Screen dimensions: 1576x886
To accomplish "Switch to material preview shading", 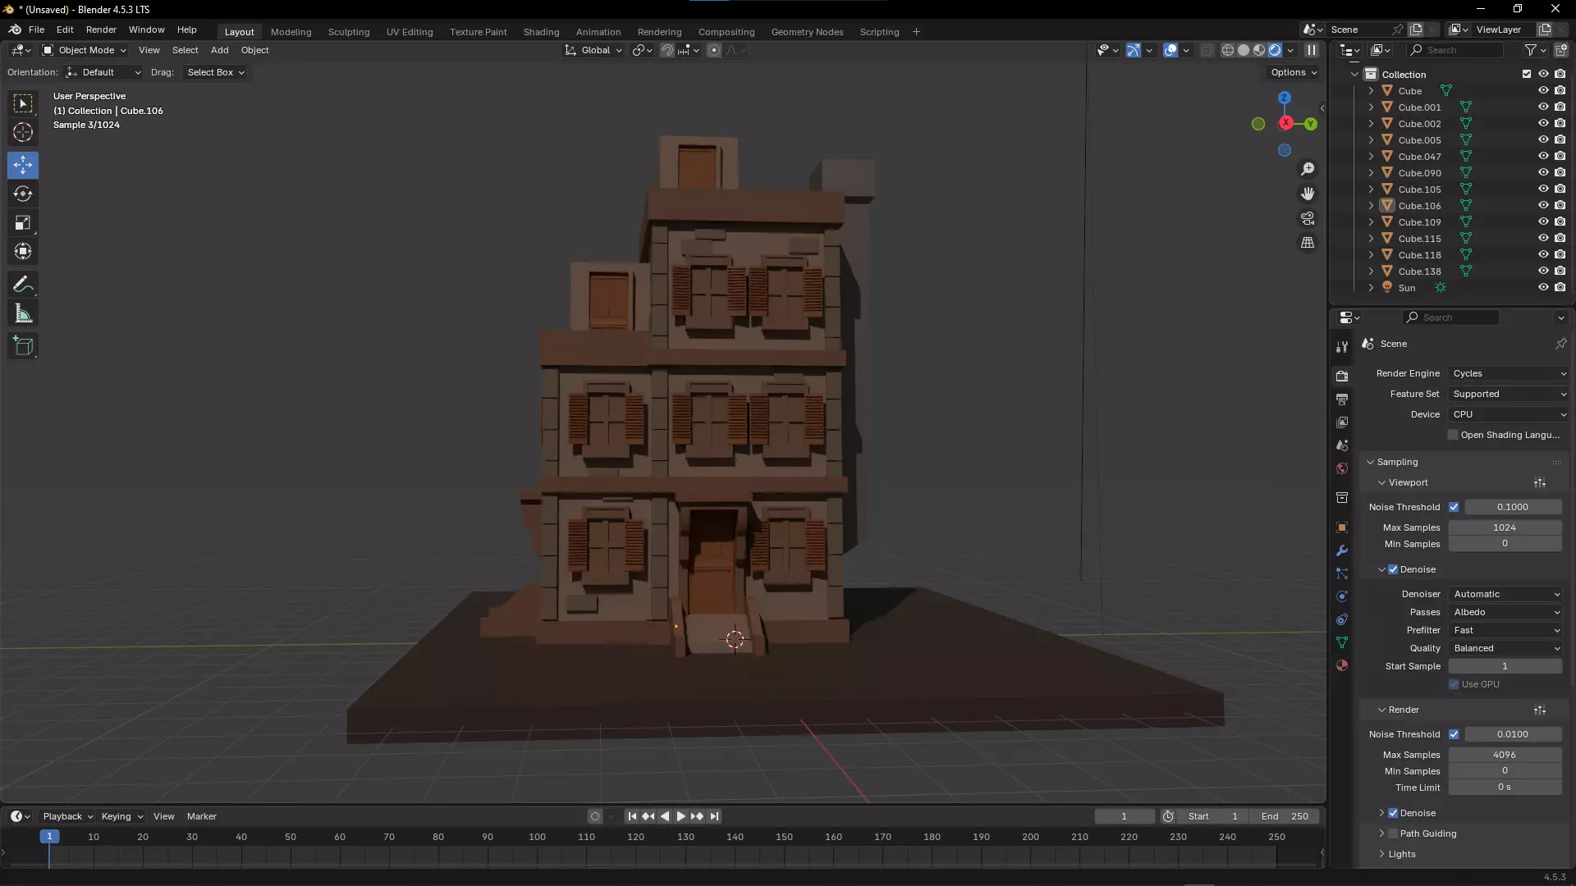I will [x=1259, y=50].
